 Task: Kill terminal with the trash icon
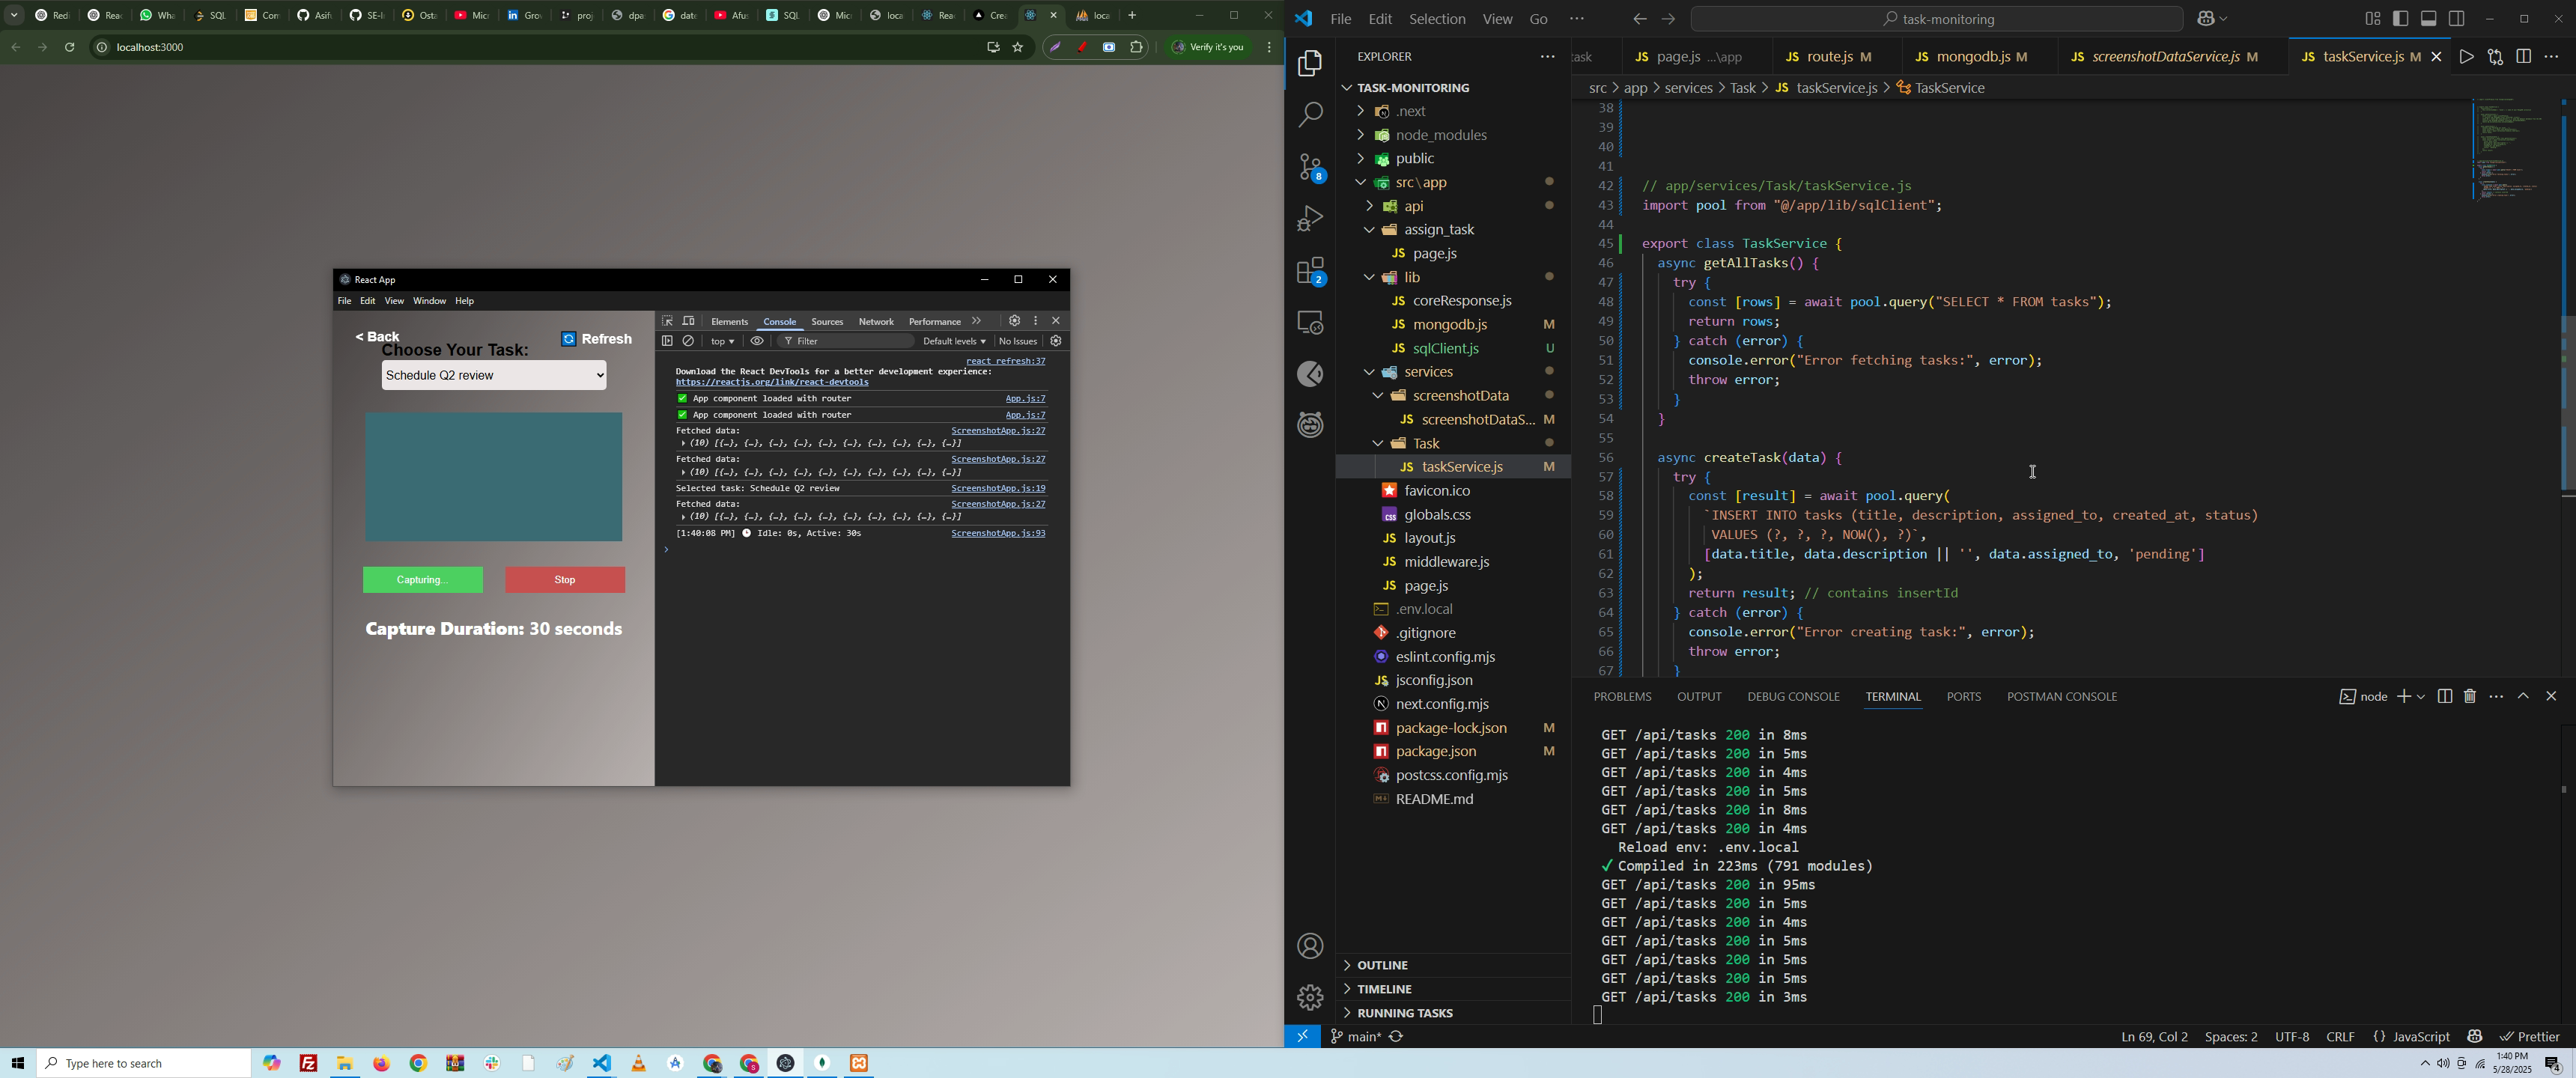(2470, 696)
